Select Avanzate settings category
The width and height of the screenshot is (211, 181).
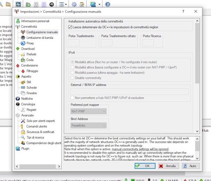(27, 115)
